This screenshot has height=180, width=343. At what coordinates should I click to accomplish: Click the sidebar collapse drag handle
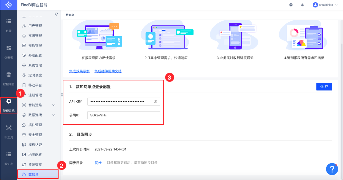point(62,95)
